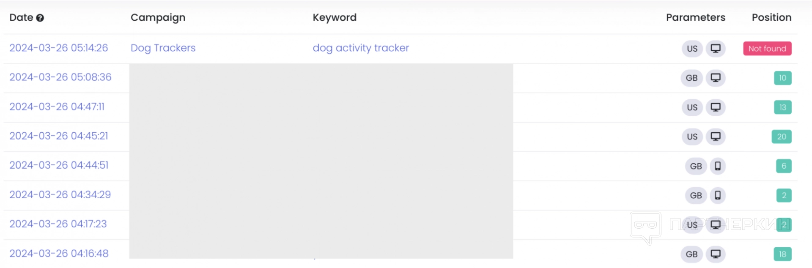Click position badge 10
The height and width of the screenshot is (268, 812).
(x=782, y=78)
